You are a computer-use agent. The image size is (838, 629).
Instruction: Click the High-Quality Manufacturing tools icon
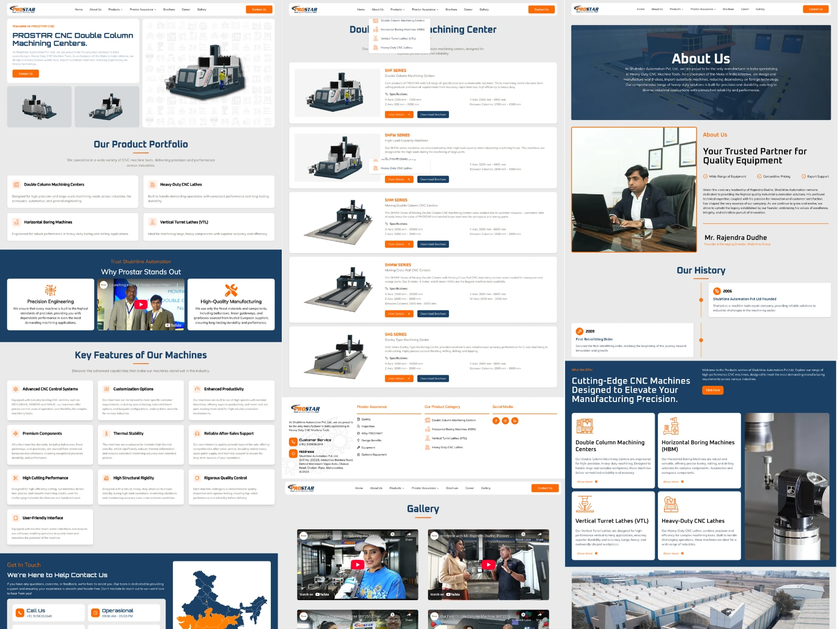231,290
